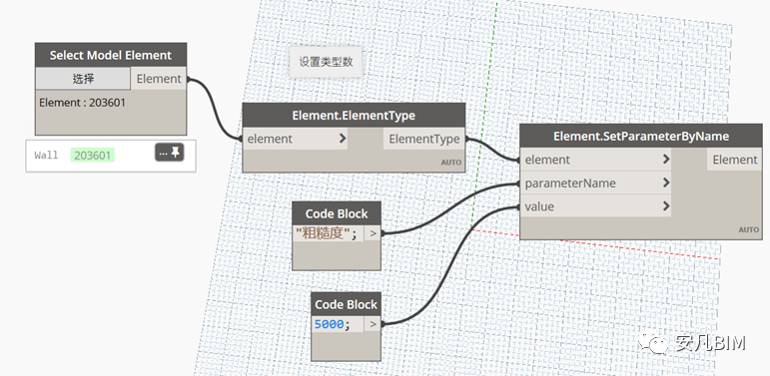Click the pin icon on Wall watch bubble
The height and width of the screenshot is (376, 770).
pyautogui.click(x=176, y=152)
